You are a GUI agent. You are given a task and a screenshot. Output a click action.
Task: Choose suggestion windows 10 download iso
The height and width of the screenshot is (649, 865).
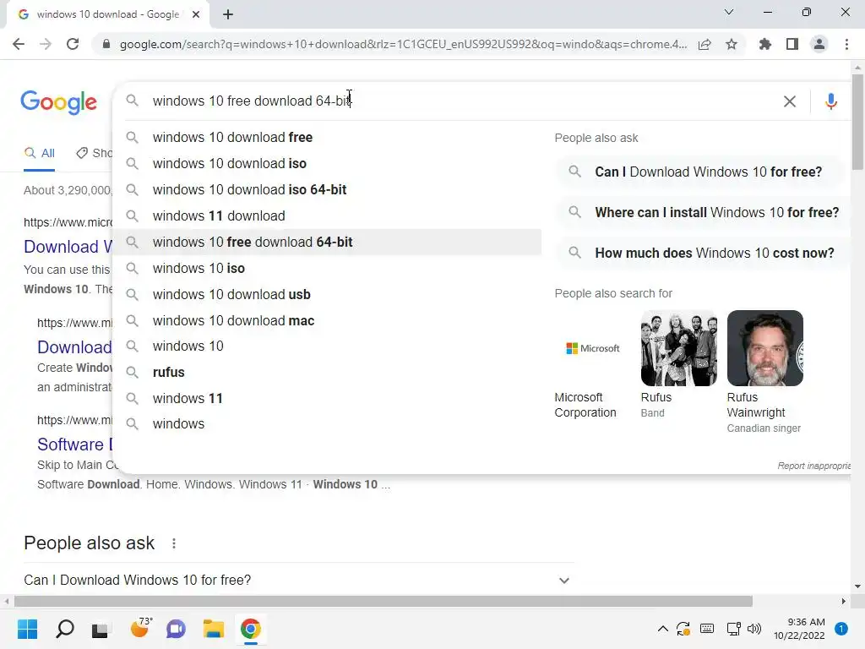coord(327,163)
